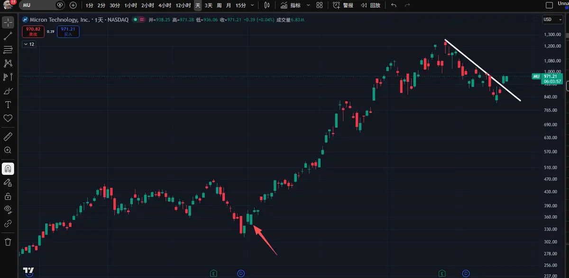Screen dimensions: 569x278
Task: Switch to the 30分 timeframe
Action: point(115,5)
